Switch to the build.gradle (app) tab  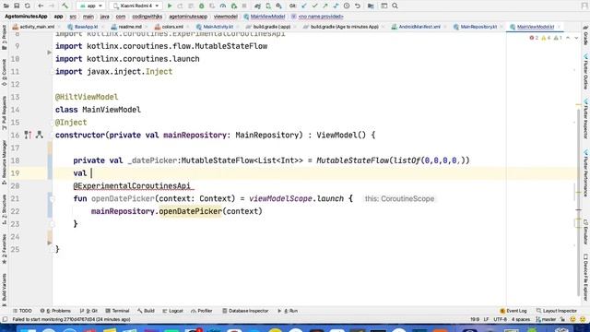point(268,27)
